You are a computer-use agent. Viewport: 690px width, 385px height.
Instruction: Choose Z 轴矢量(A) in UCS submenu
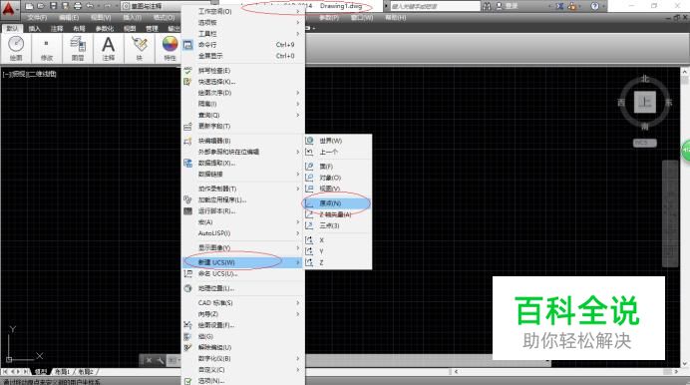pyautogui.click(x=338, y=214)
